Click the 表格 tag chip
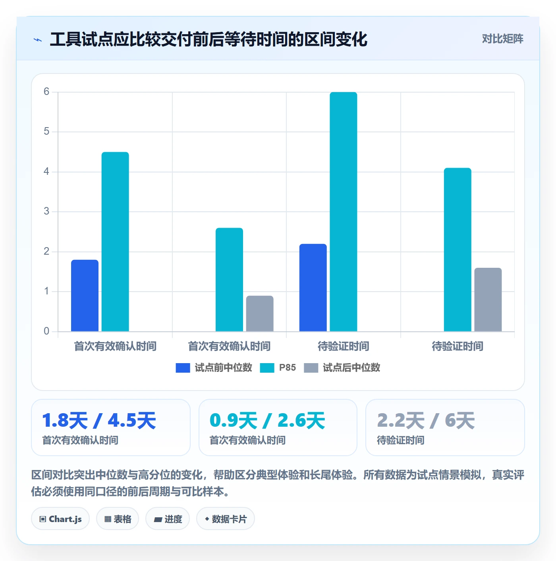 pyautogui.click(x=118, y=518)
